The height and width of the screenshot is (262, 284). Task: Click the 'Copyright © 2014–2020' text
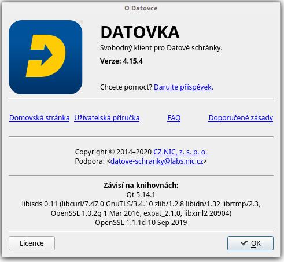point(113,152)
